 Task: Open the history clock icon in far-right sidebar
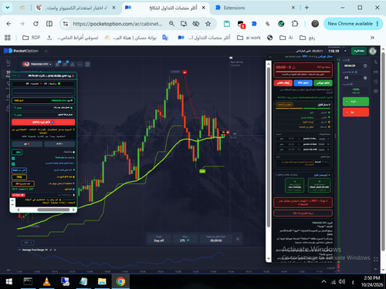[376, 82]
